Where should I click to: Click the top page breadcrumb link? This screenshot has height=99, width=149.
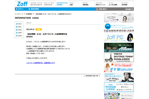pos(19,14)
